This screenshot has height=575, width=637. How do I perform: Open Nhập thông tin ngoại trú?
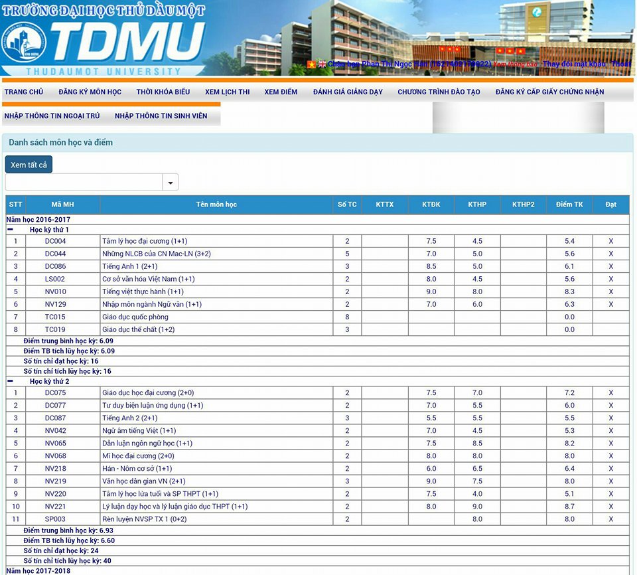[x=52, y=116]
